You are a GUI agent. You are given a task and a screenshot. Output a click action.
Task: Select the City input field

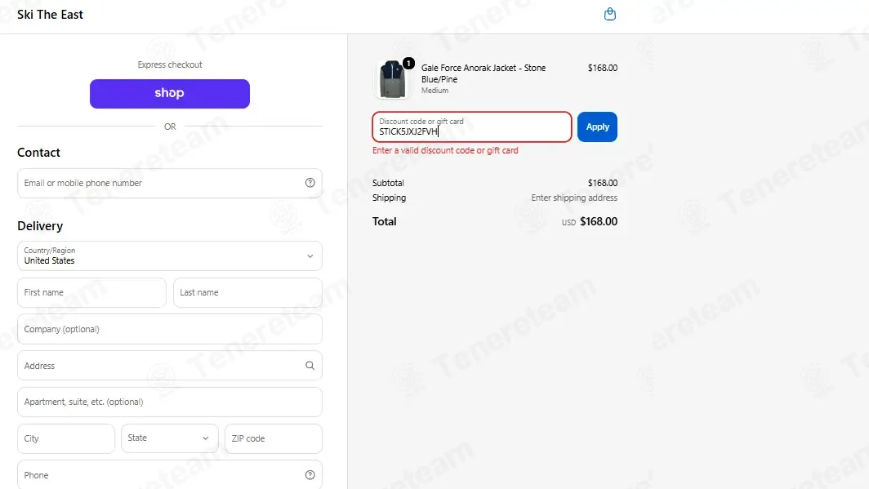(66, 438)
